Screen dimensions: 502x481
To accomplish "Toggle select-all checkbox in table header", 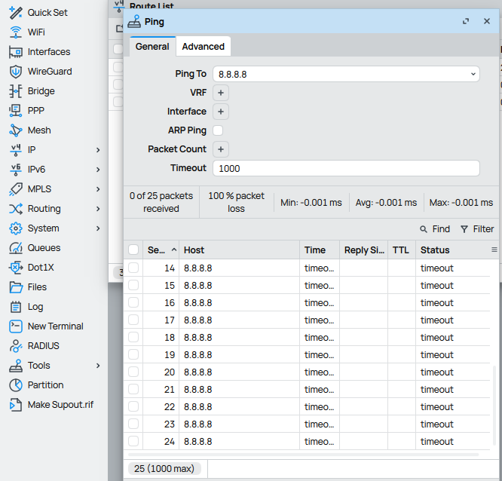I will (x=133, y=250).
